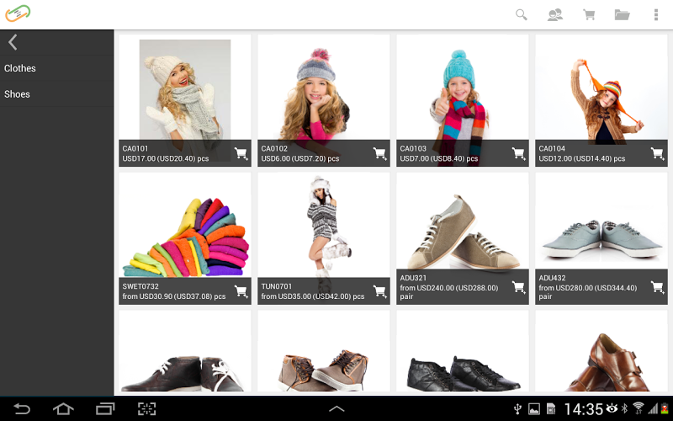Select the Clothes category
The height and width of the screenshot is (421, 673).
[x=56, y=68]
